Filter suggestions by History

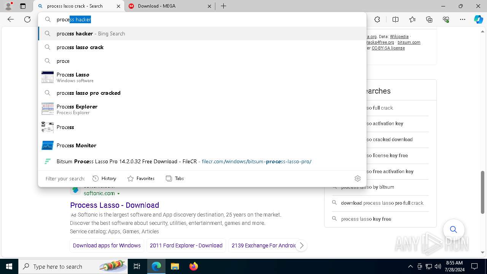click(104, 178)
